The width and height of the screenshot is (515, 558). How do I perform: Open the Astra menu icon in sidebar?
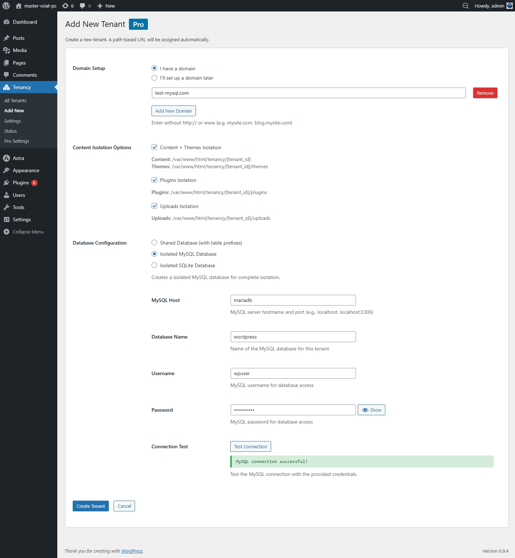[x=7, y=158]
